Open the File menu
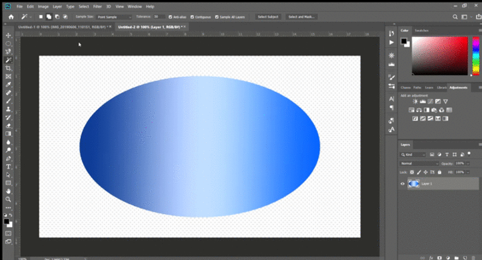Image resolution: width=482 pixels, height=260 pixels. (x=19, y=7)
